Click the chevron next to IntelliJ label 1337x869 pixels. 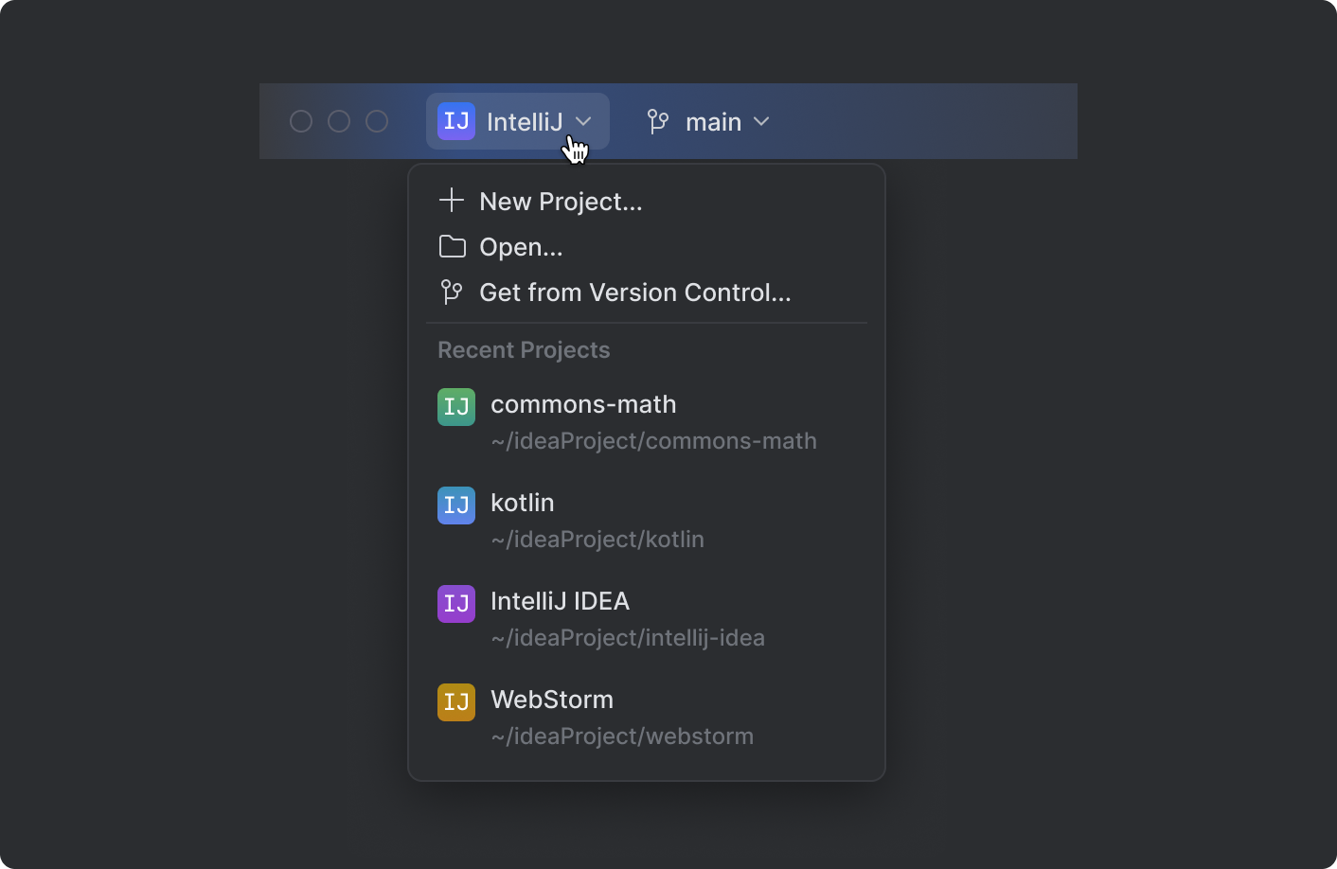point(583,121)
